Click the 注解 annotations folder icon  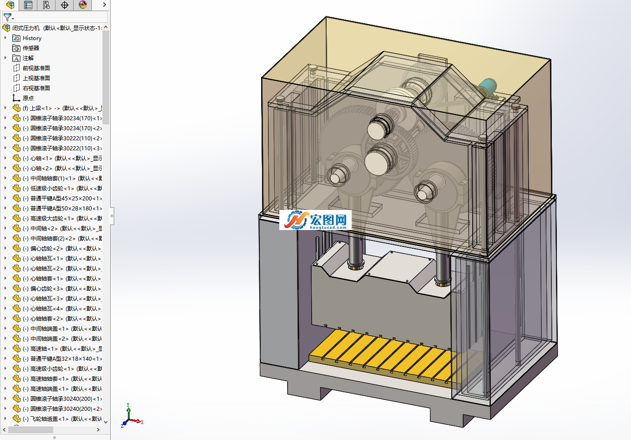point(16,58)
